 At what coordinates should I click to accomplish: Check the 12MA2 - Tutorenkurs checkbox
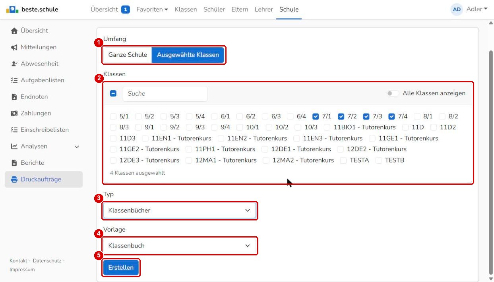click(x=266, y=160)
